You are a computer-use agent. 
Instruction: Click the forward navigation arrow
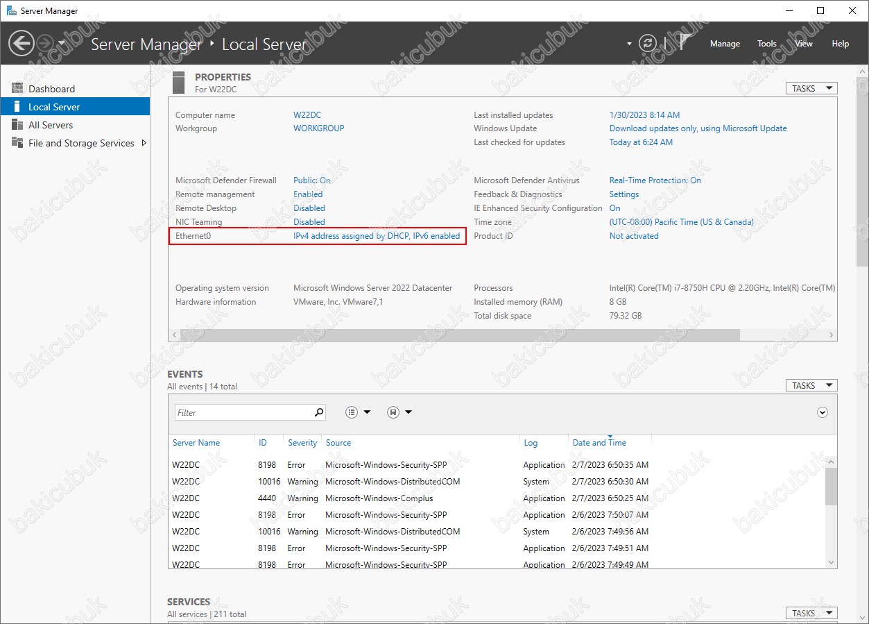pyautogui.click(x=44, y=44)
